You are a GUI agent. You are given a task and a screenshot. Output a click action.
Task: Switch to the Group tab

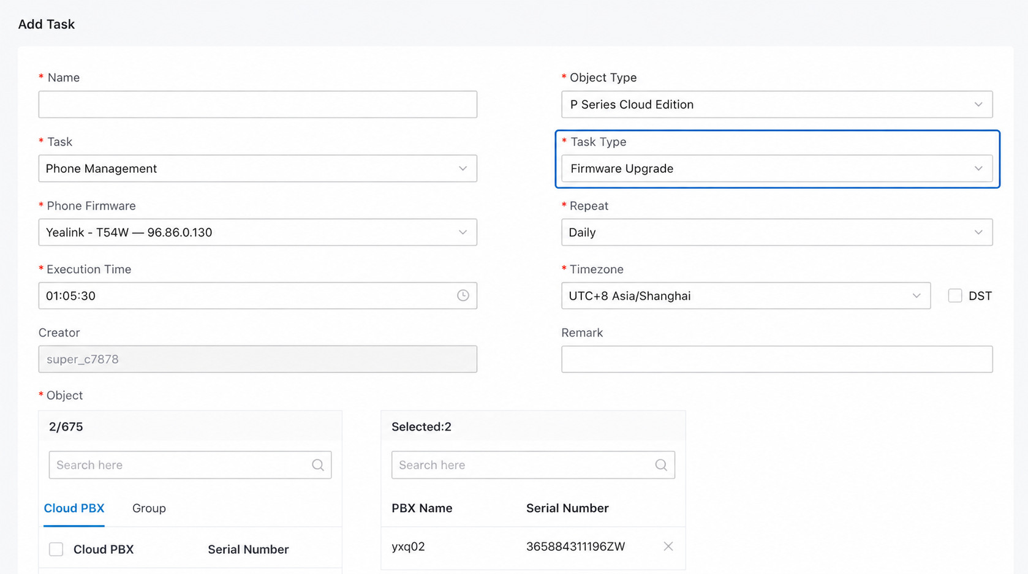(x=149, y=508)
